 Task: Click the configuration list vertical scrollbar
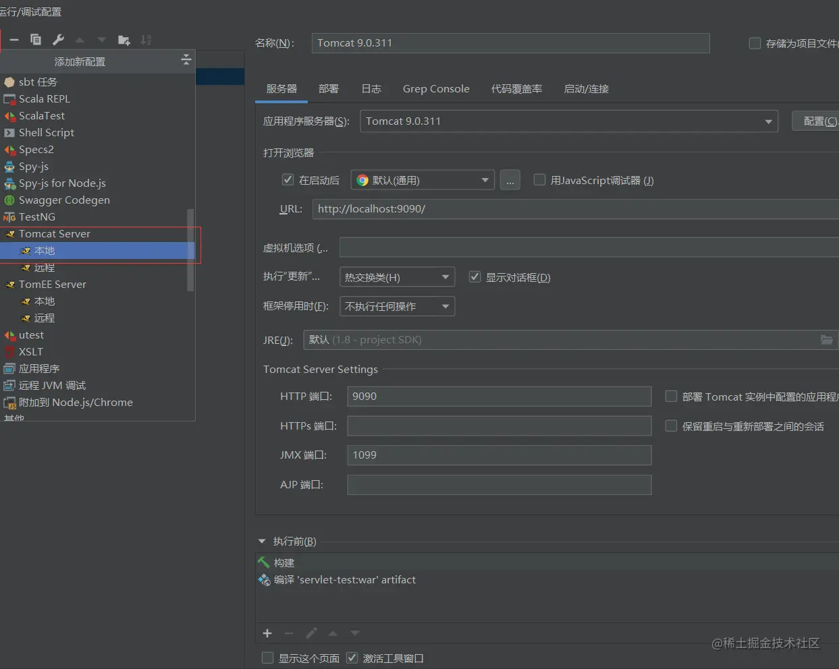tap(190, 250)
